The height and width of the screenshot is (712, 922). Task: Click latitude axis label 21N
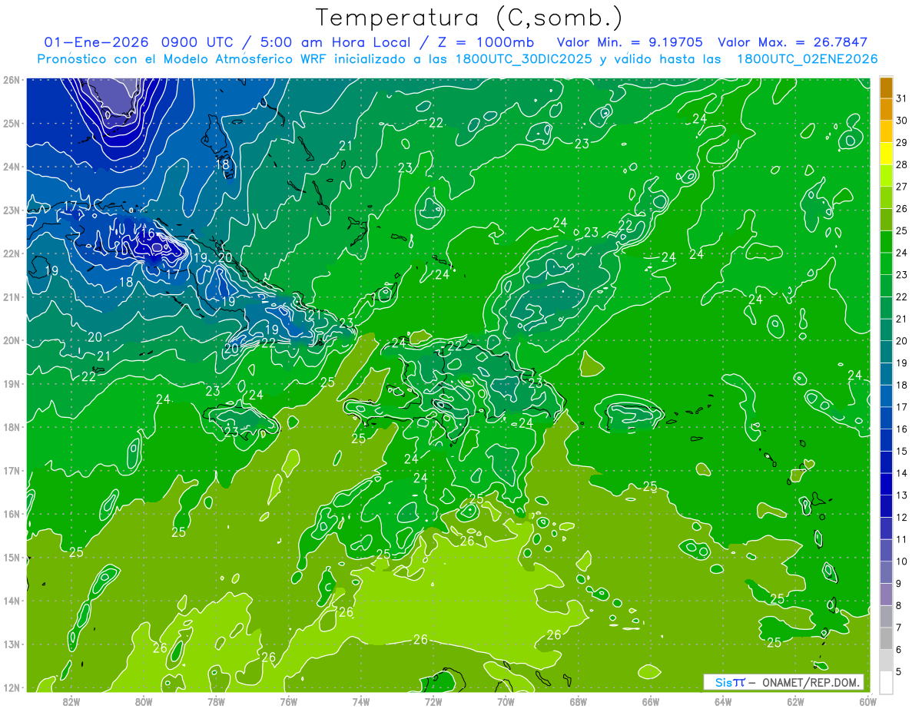pos(12,296)
